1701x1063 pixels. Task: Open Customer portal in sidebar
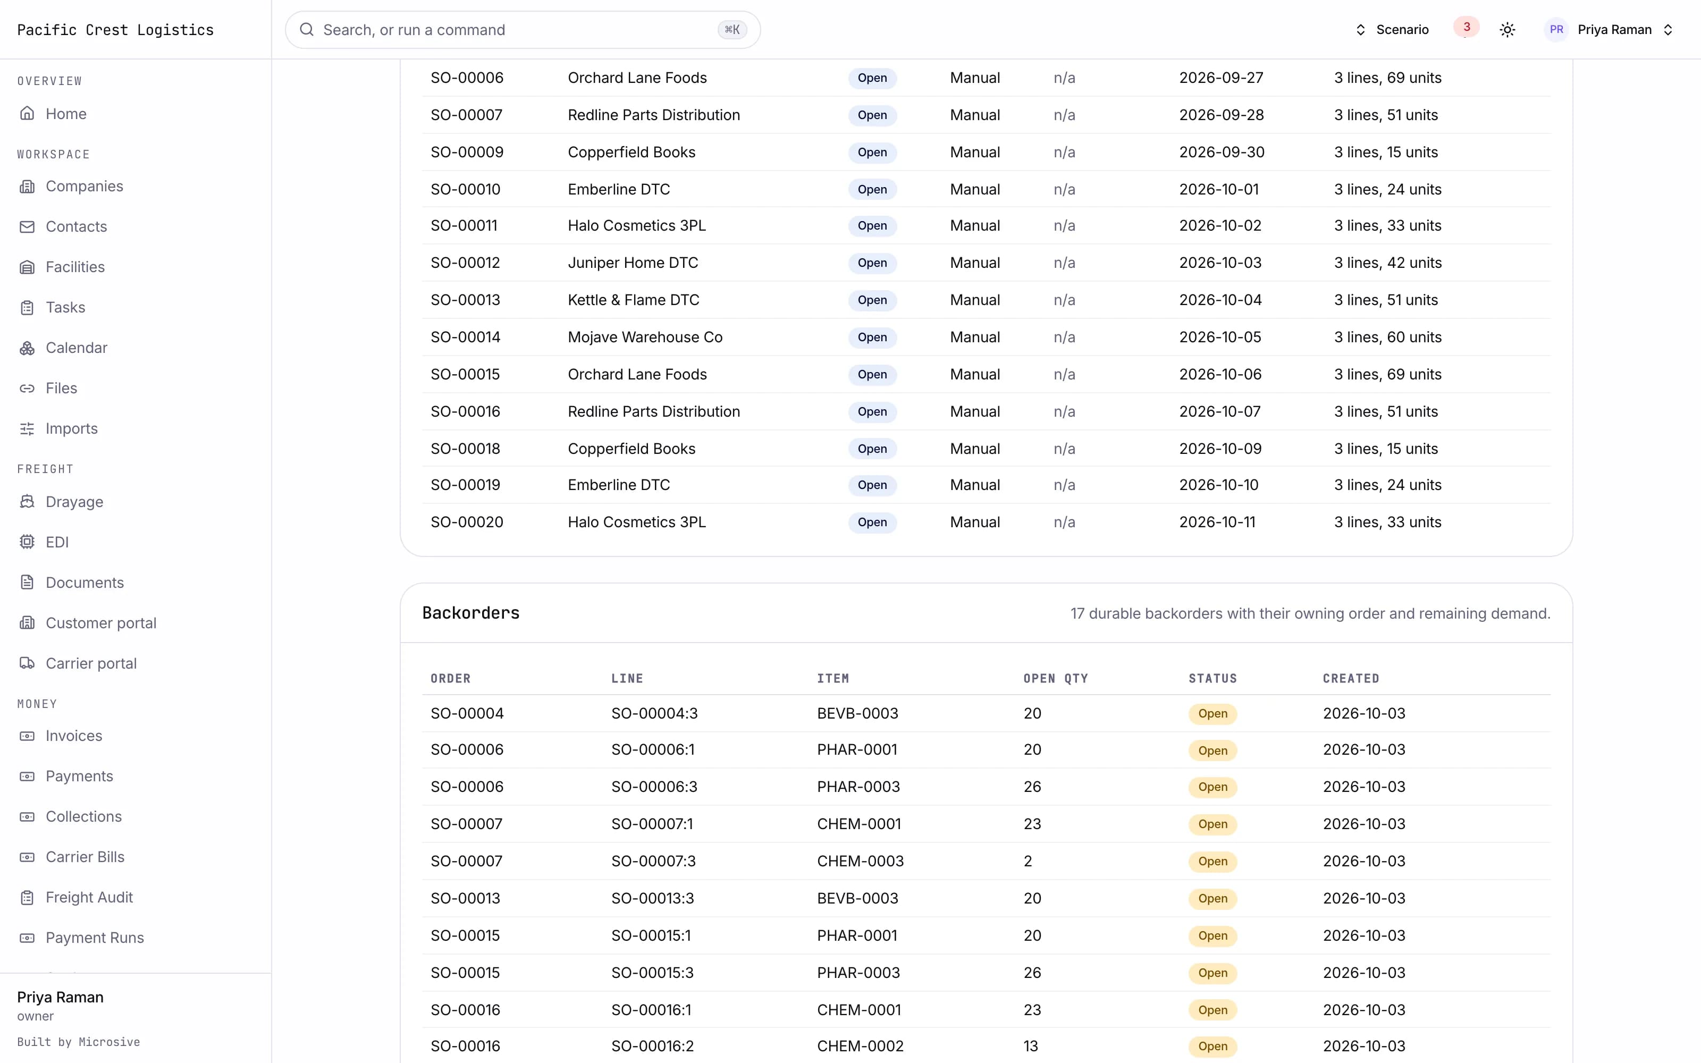tap(101, 623)
